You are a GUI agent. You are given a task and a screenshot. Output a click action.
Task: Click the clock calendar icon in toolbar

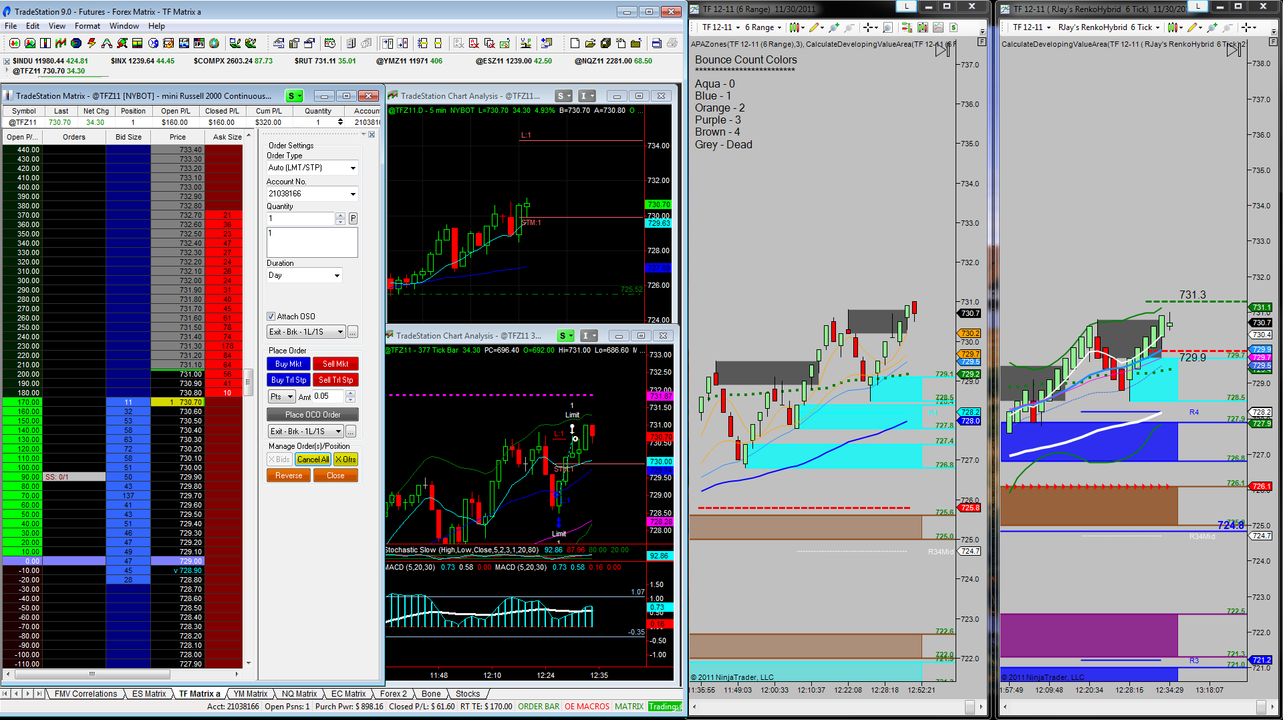click(x=330, y=43)
